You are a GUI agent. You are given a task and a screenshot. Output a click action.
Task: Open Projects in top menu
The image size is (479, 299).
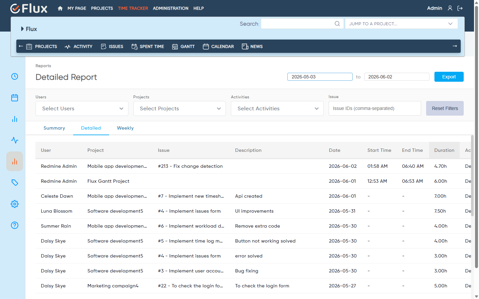pos(102,8)
